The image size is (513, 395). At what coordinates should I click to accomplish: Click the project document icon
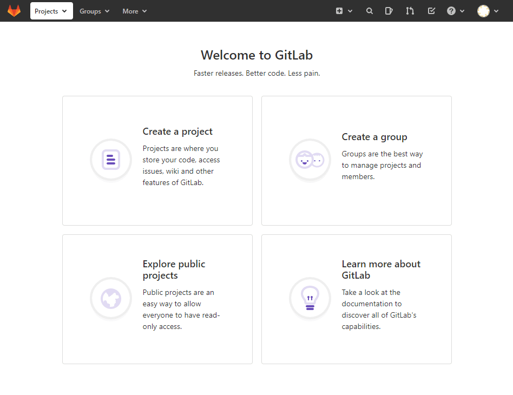[x=111, y=160]
